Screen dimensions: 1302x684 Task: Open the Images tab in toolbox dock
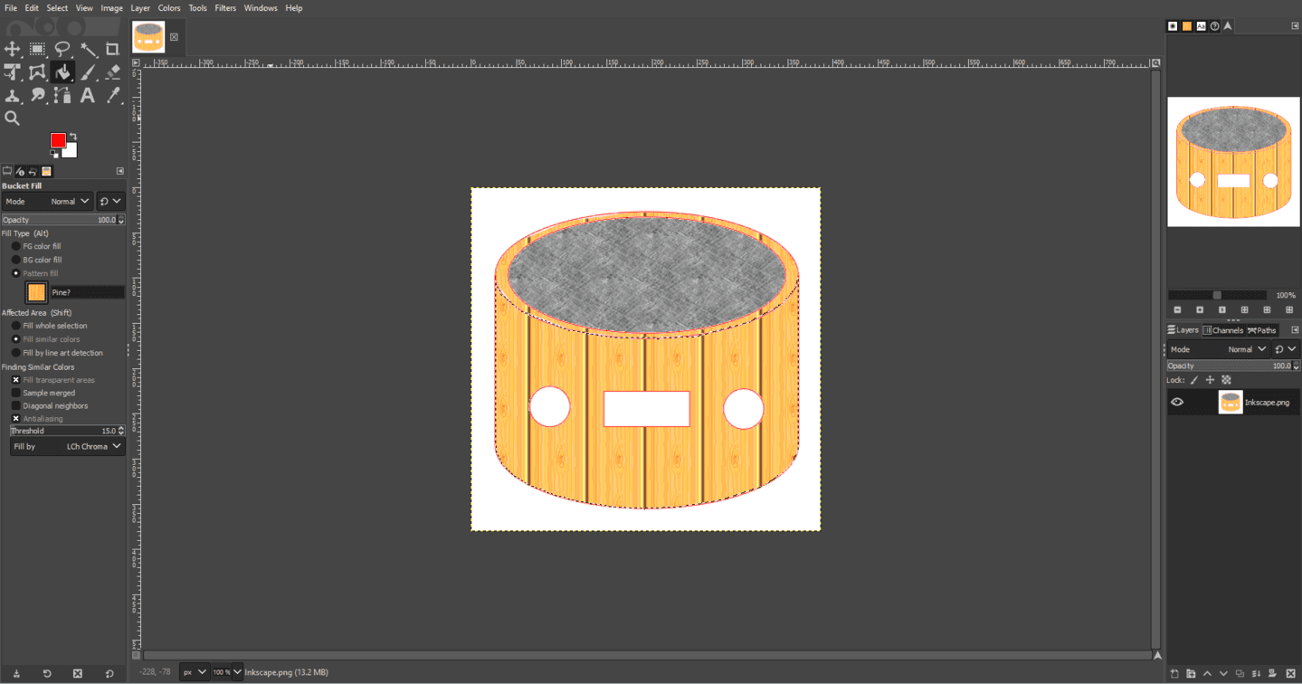coord(46,171)
